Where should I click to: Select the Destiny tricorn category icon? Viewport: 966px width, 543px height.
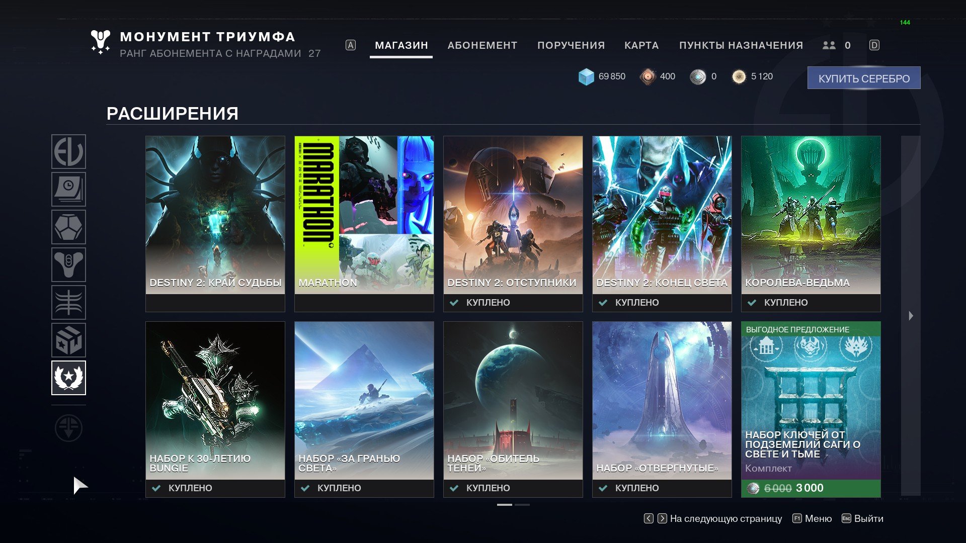coord(68,264)
